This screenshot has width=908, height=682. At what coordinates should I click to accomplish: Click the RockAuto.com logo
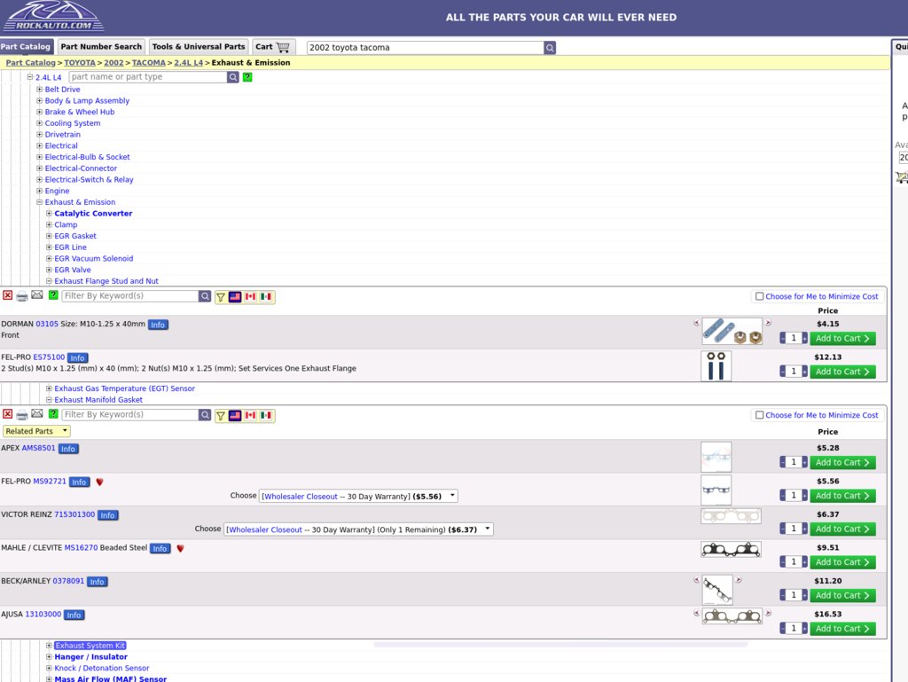53,16
